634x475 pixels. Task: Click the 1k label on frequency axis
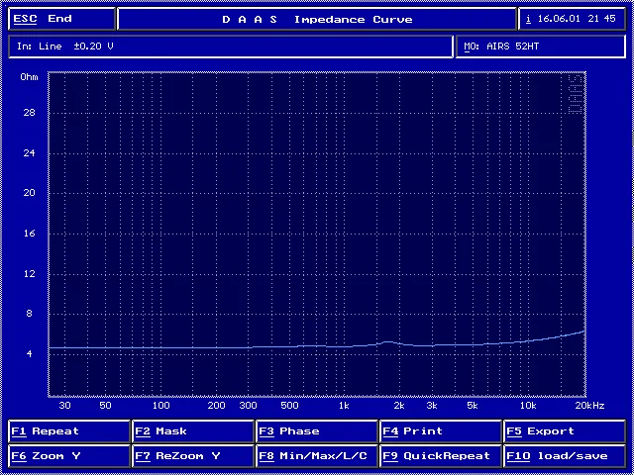click(344, 406)
